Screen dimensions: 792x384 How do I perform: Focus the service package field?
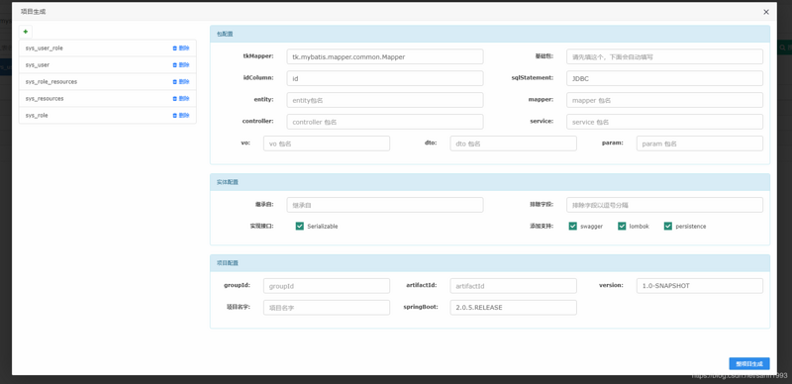click(x=664, y=122)
